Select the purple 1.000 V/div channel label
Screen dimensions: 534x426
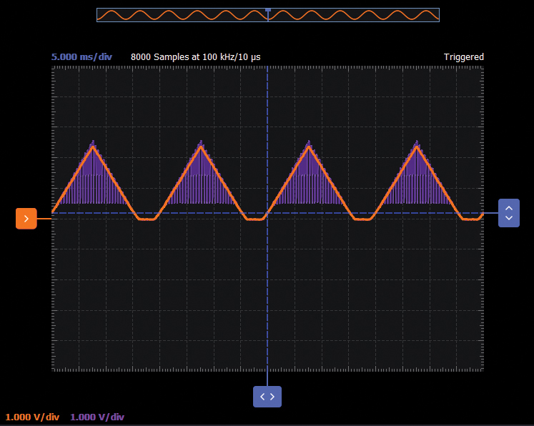[x=97, y=417]
